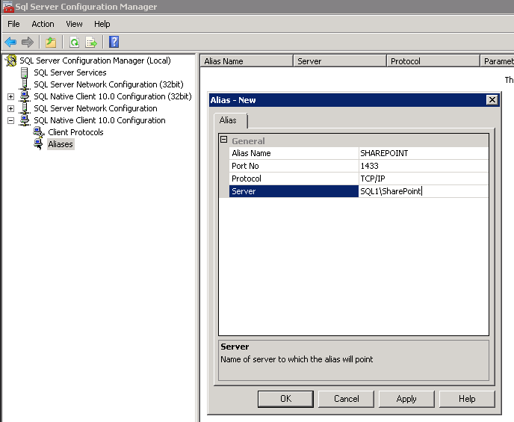The height and width of the screenshot is (422, 514).
Task: Select the Alias Name property row label
Action: click(294, 153)
